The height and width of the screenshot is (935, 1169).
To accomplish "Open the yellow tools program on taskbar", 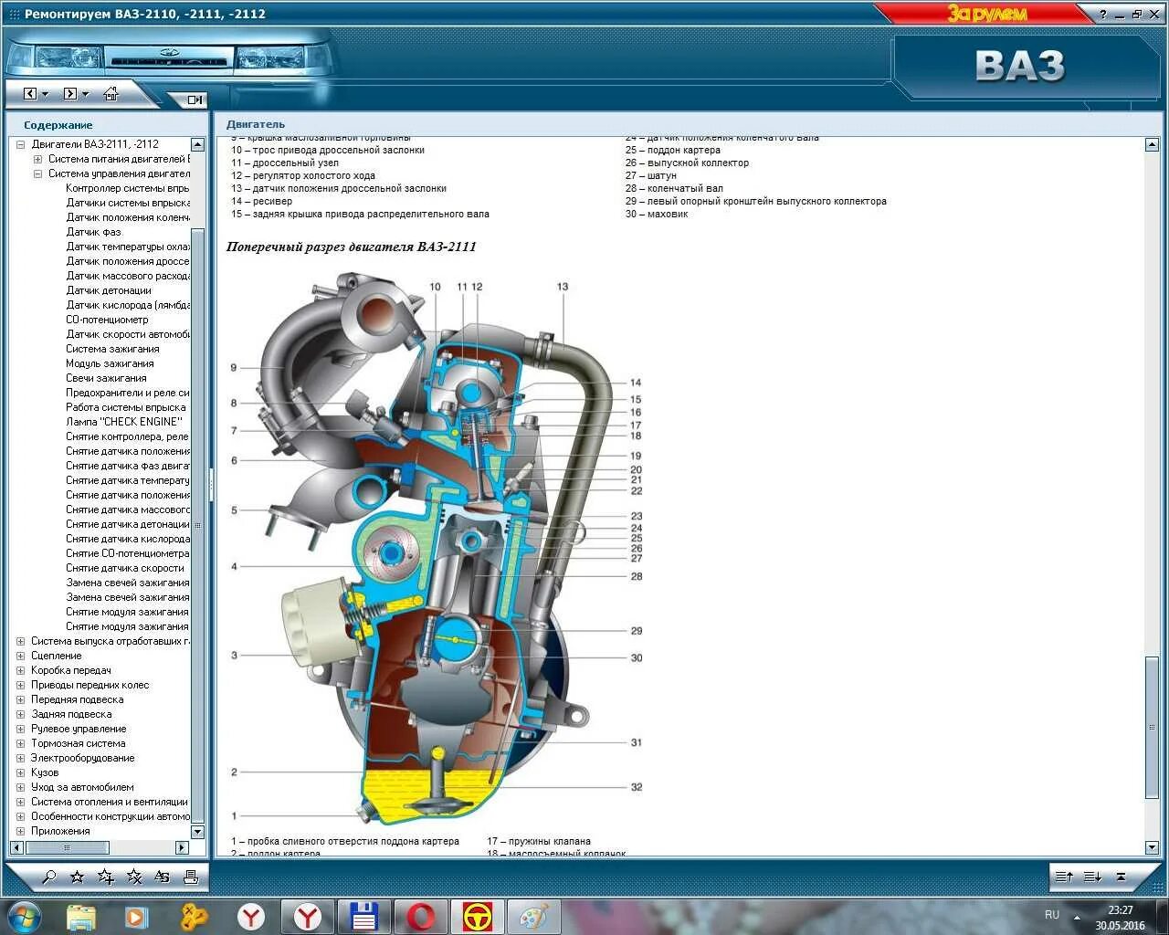I will (195, 916).
